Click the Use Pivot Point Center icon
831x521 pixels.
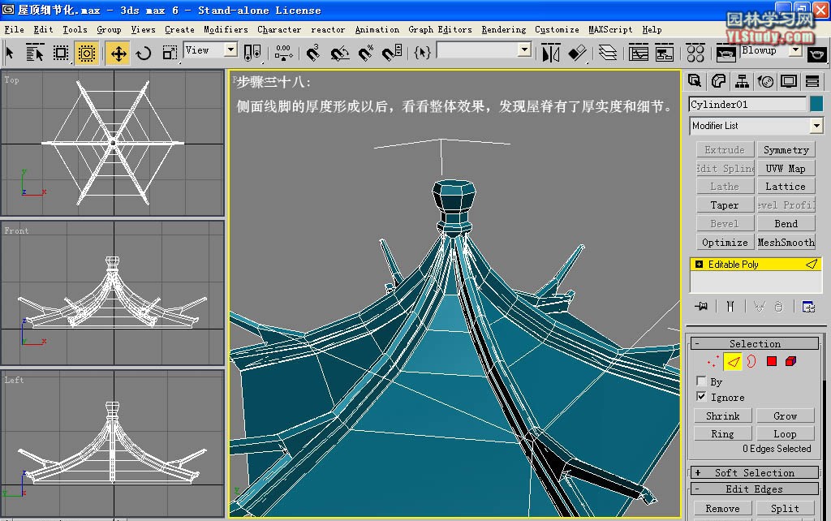252,53
